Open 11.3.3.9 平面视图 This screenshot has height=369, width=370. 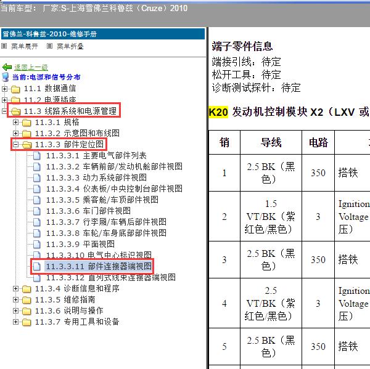[80, 245]
